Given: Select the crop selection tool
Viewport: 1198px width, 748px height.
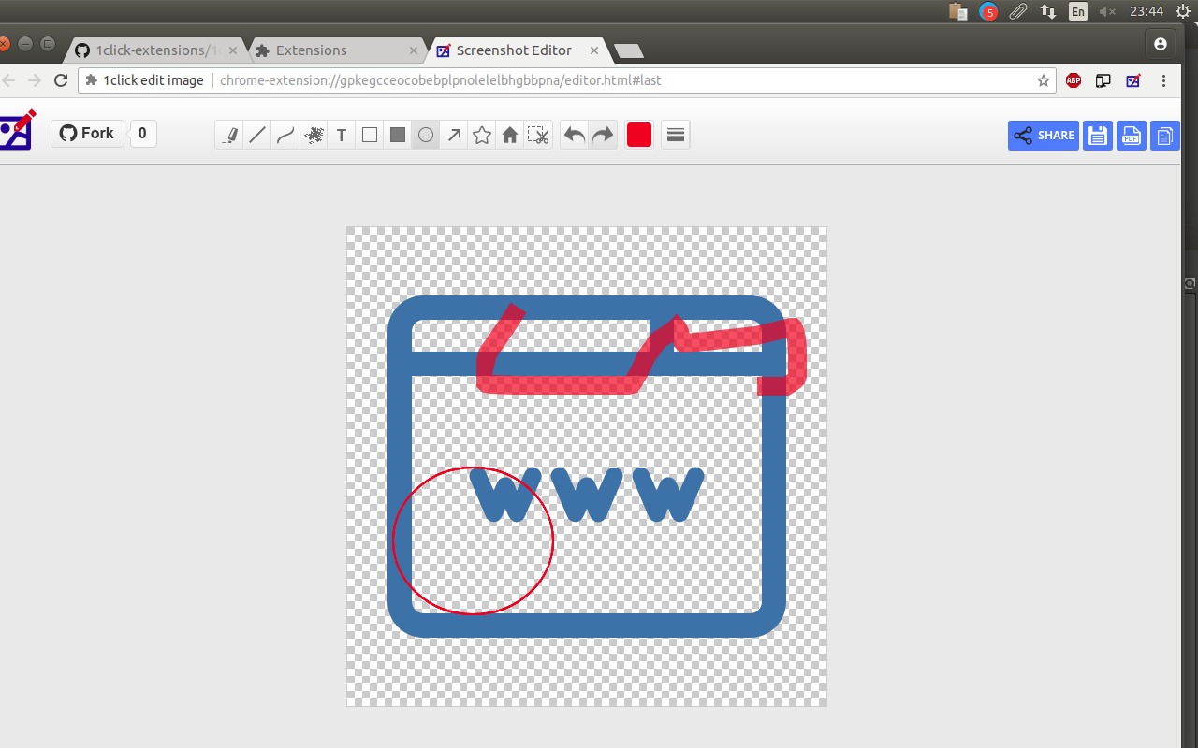Looking at the screenshot, I should point(538,136).
